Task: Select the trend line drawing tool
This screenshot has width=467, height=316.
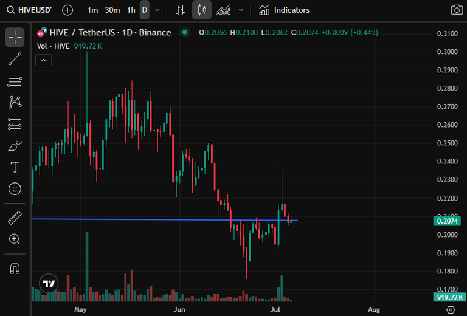Action: pos(15,59)
